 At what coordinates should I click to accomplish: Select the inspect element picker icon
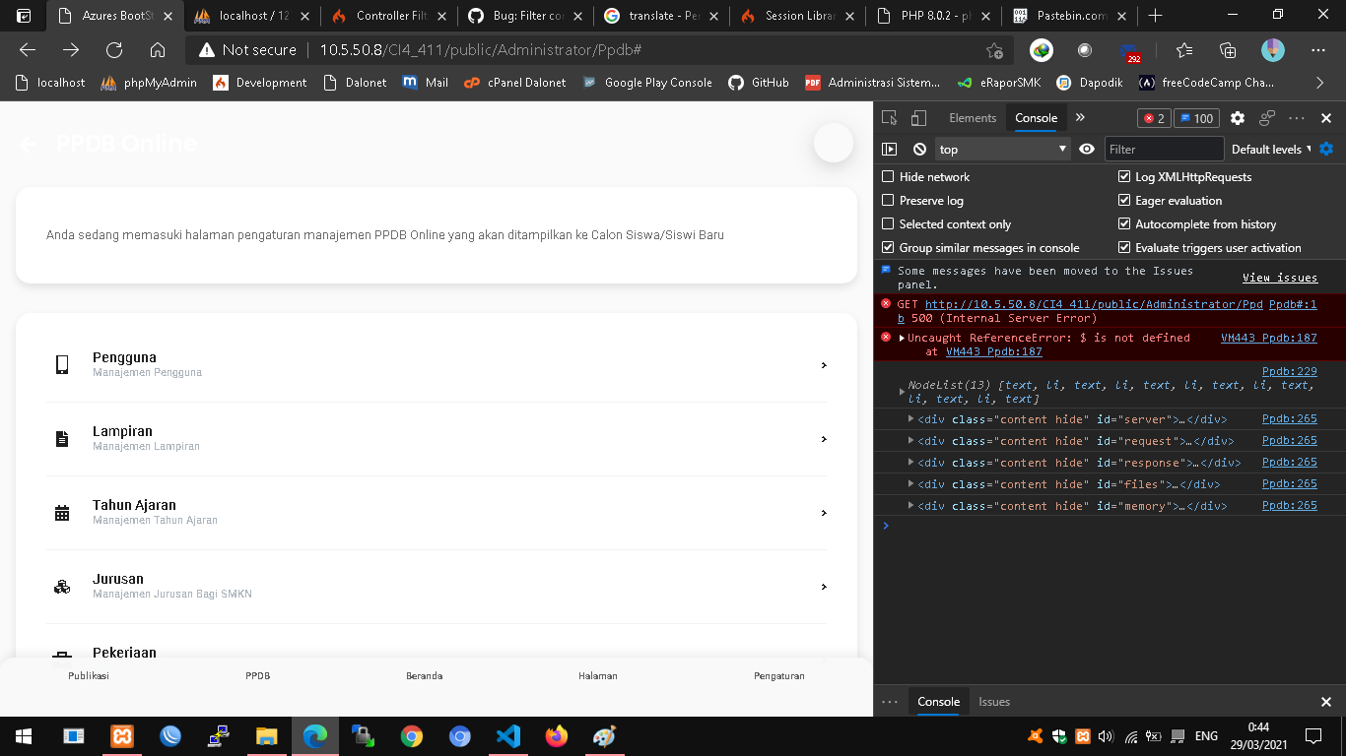click(x=890, y=118)
